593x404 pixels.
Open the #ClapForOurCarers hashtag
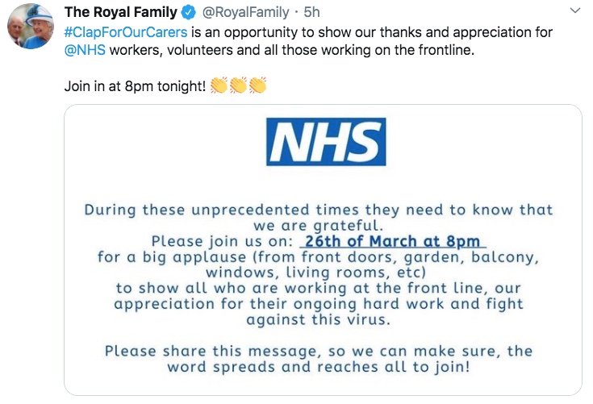[x=126, y=32]
